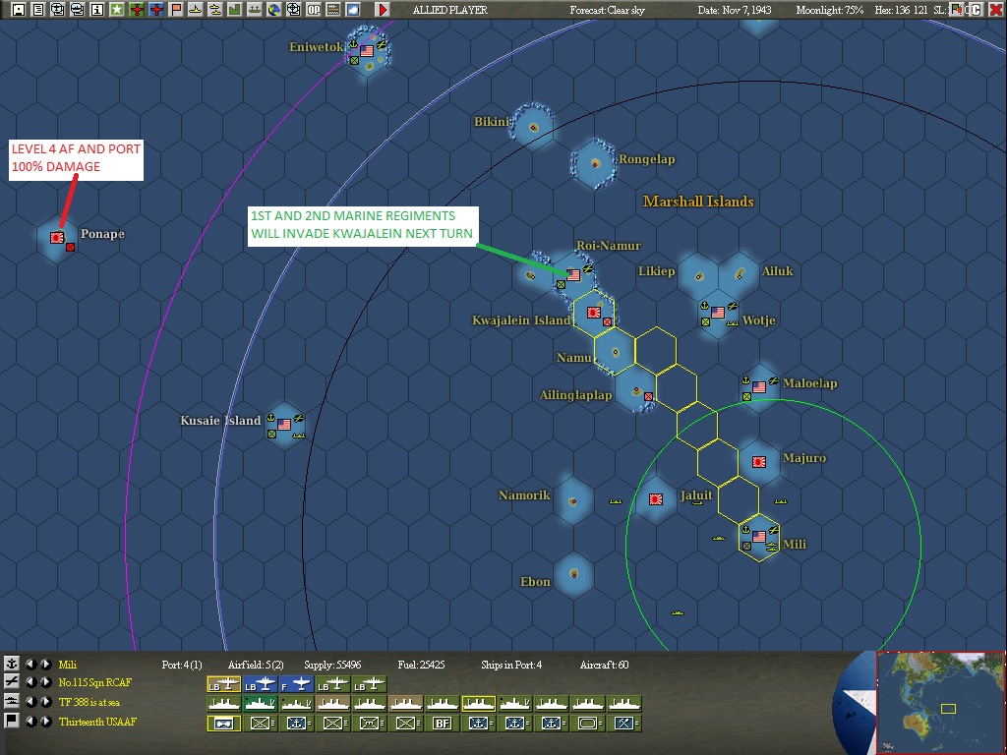This screenshot has height=755, width=1007.
Task: Select the US flag at Mili
Action: point(759,536)
